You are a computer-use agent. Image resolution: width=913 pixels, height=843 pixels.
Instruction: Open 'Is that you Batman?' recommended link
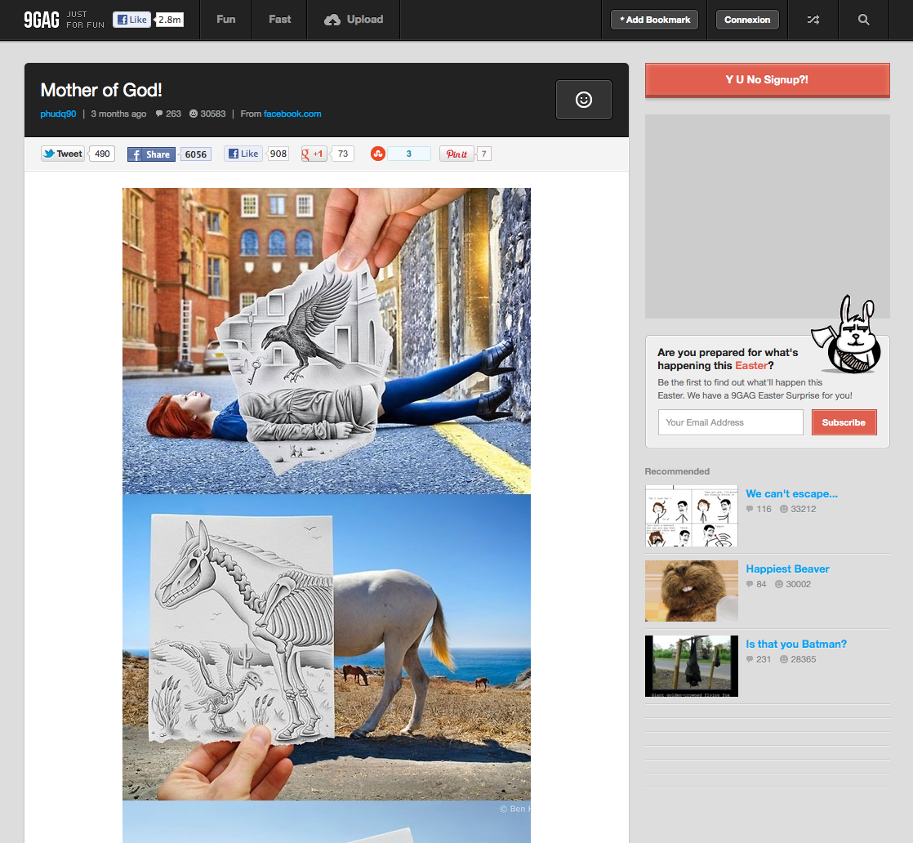click(x=796, y=644)
